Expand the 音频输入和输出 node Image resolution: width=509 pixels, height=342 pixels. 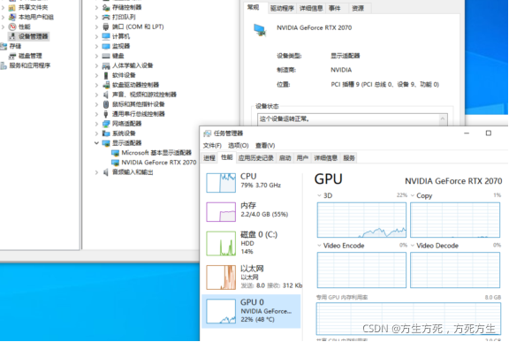tap(96, 172)
